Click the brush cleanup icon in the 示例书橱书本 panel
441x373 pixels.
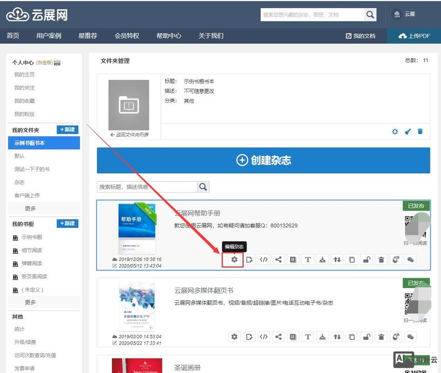click(407, 131)
